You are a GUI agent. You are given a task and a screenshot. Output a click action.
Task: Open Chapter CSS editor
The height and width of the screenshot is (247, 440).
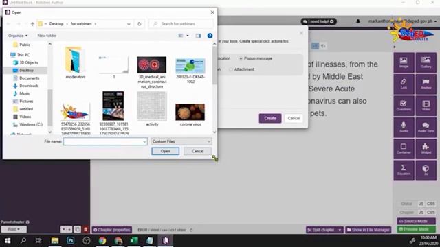point(431,212)
